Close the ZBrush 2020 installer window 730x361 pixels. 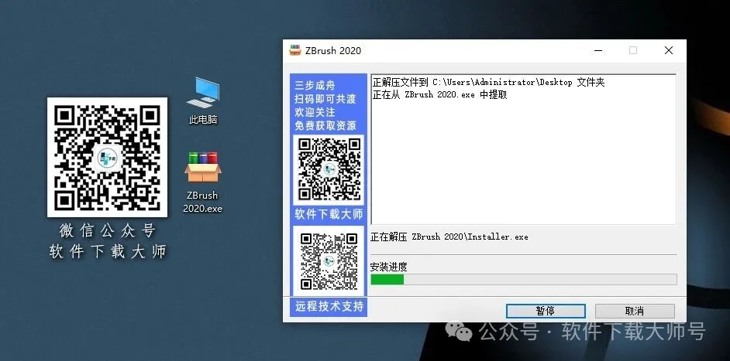[x=669, y=50]
